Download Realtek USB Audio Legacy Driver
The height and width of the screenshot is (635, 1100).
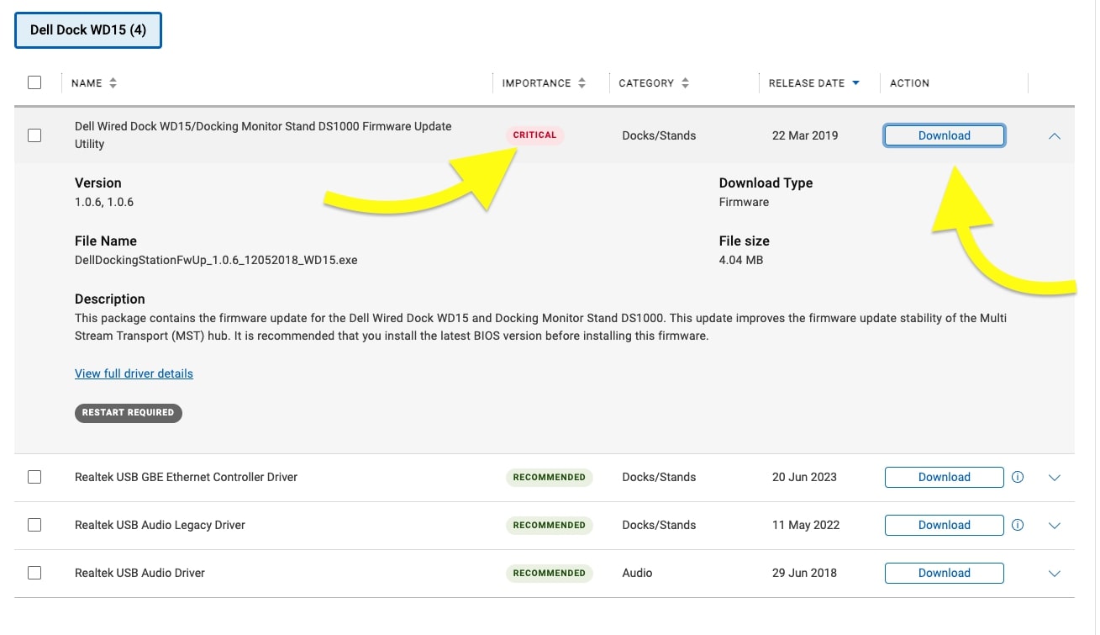(945, 525)
